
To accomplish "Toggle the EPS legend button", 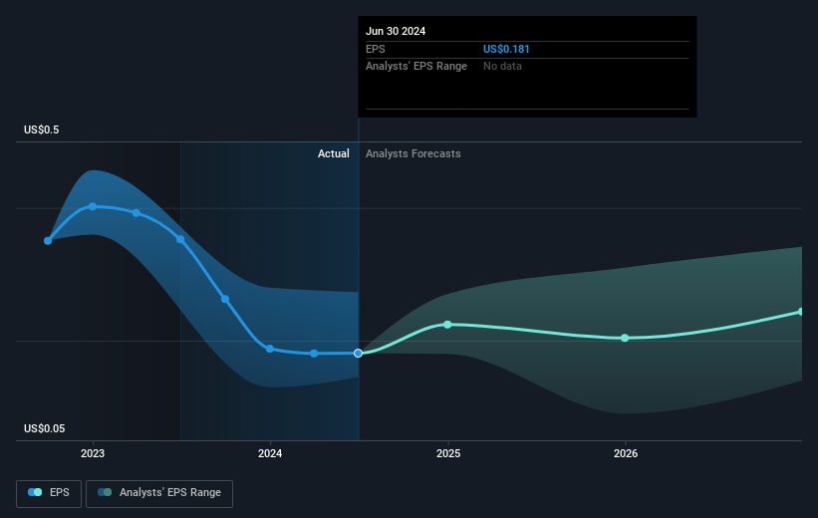I will [49, 493].
